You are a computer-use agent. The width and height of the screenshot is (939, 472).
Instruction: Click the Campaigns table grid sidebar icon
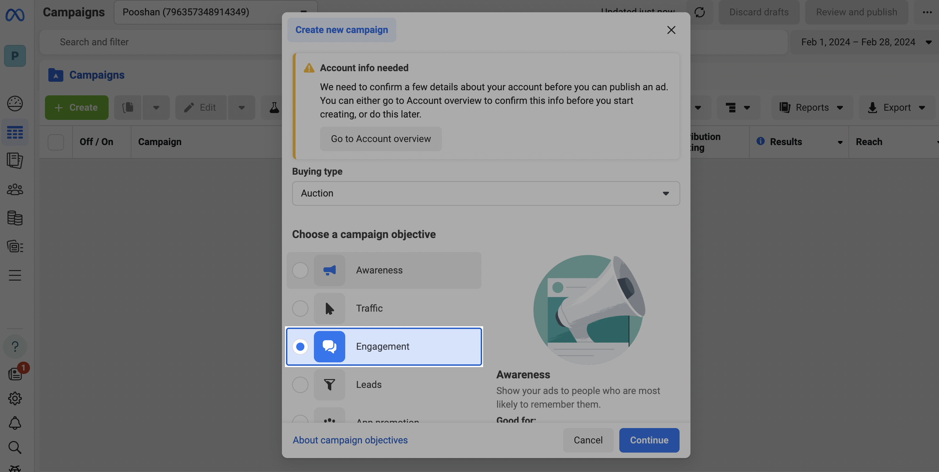click(x=15, y=132)
